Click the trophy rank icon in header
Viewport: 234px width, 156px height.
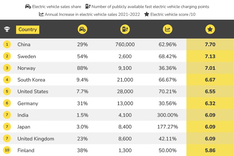click(7, 29)
